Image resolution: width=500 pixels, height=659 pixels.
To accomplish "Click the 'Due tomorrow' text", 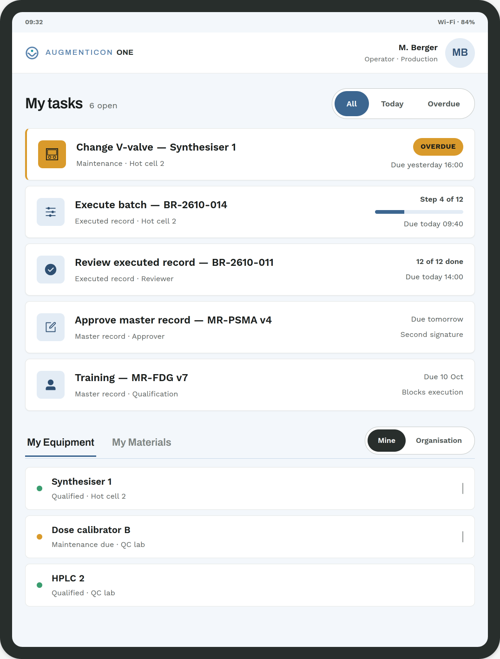I will pyautogui.click(x=437, y=319).
